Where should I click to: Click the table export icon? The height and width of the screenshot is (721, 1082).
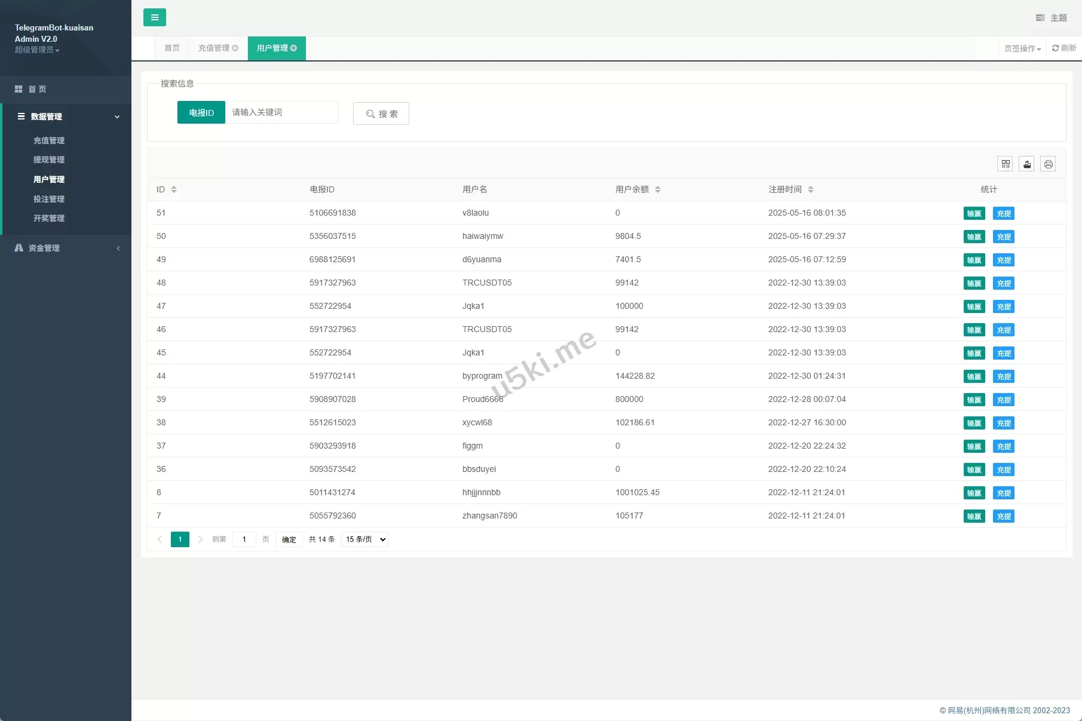click(x=1026, y=164)
